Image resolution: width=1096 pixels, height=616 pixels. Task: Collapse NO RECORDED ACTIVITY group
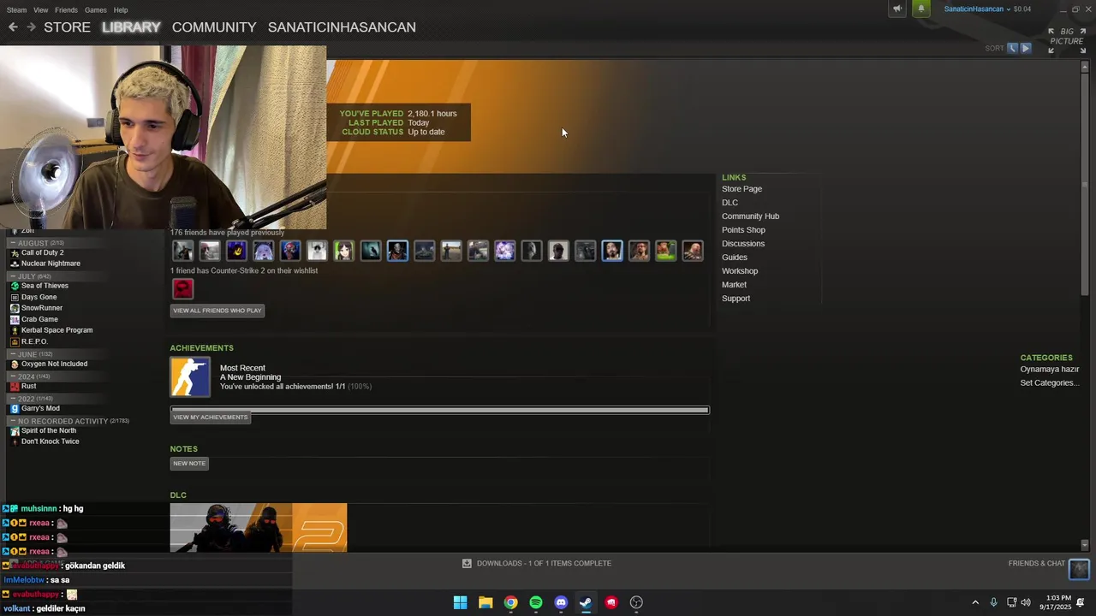pyautogui.click(x=13, y=421)
